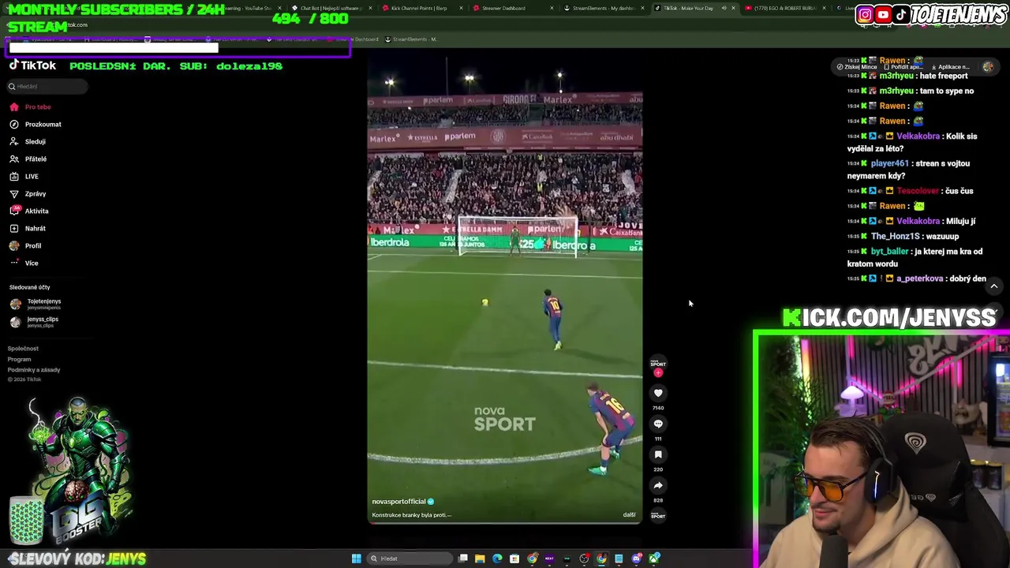Open the Windows Start menu
Image resolution: width=1010 pixels, height=568 pixels.
coord(357,559)
